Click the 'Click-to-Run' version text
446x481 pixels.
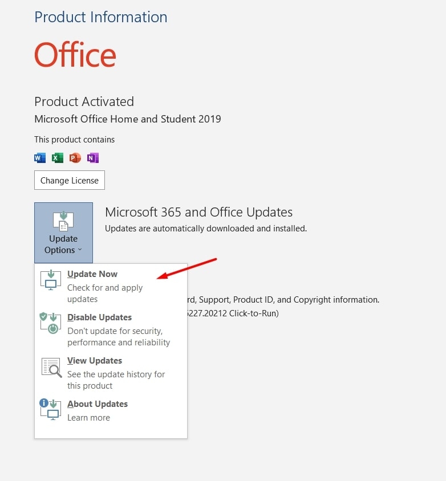tap(232, 313)
